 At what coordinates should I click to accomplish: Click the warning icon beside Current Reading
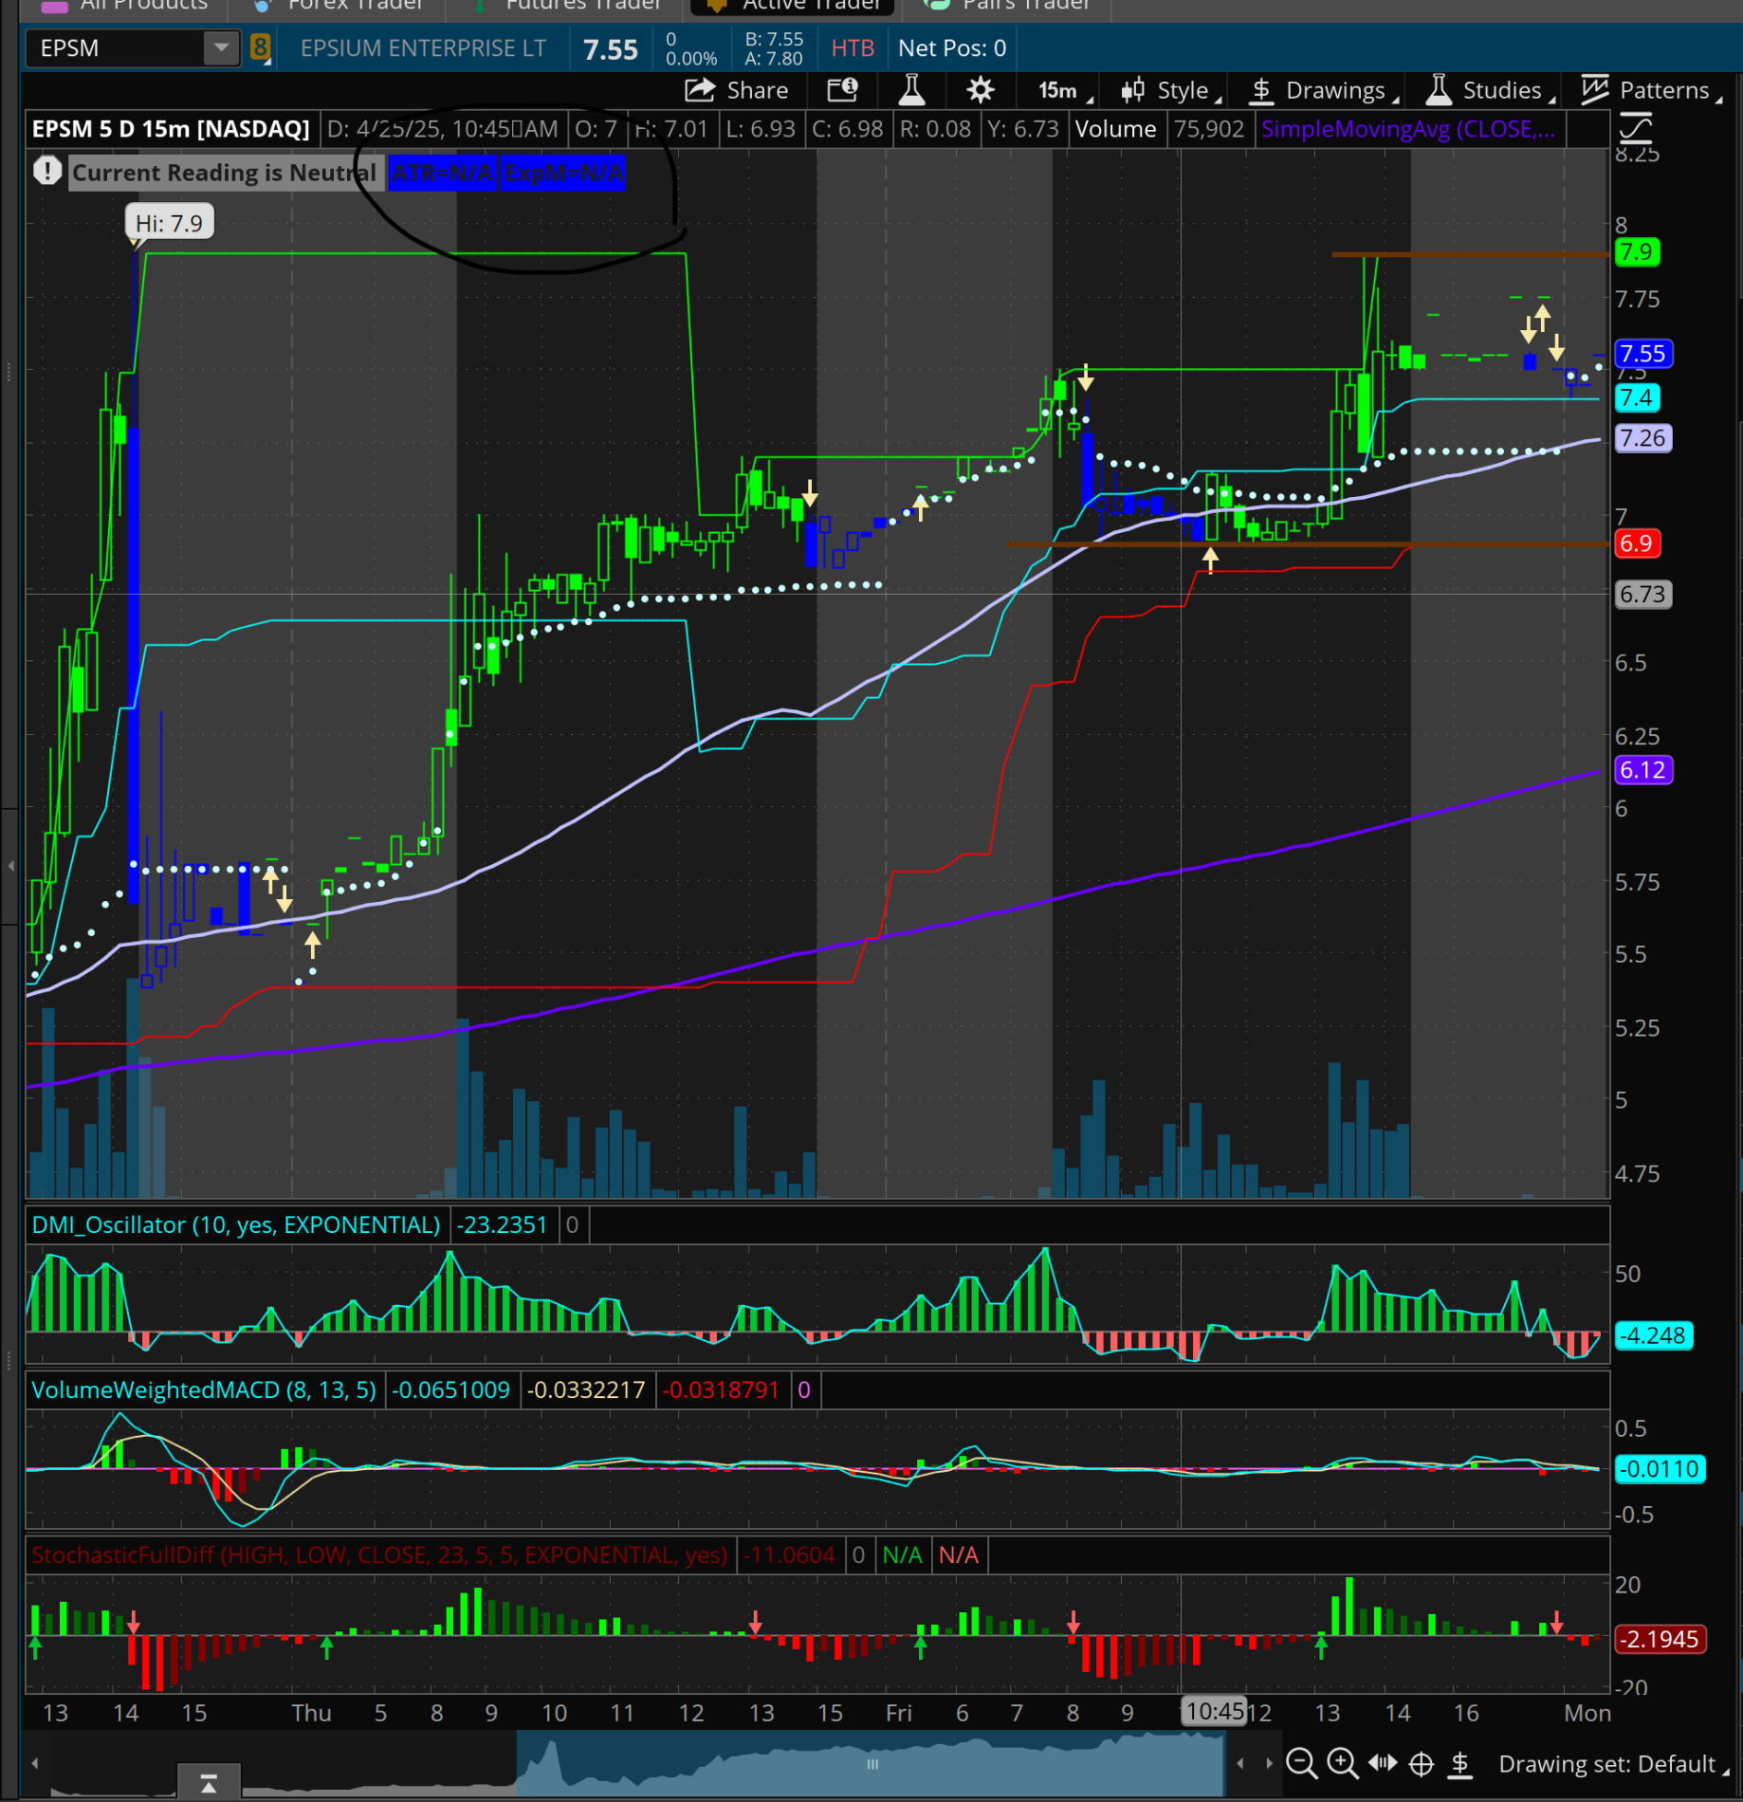[x=46, y=172]
